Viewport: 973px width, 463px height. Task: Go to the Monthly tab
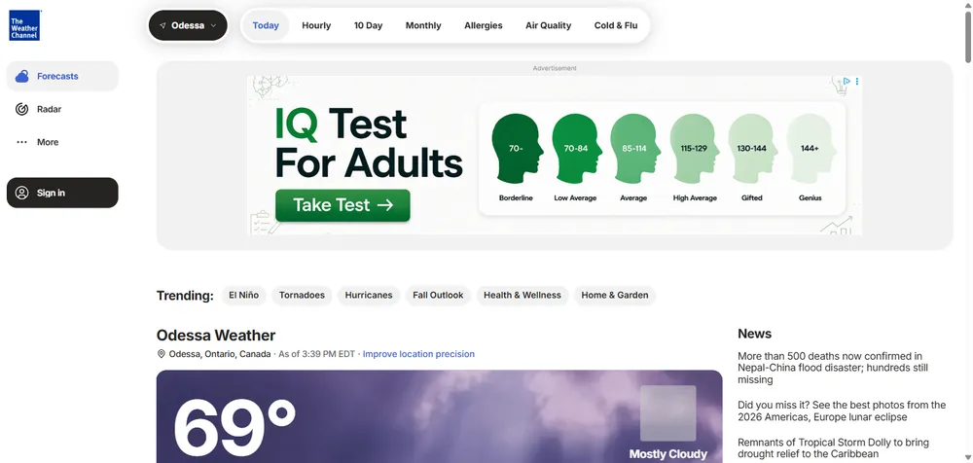423,25
